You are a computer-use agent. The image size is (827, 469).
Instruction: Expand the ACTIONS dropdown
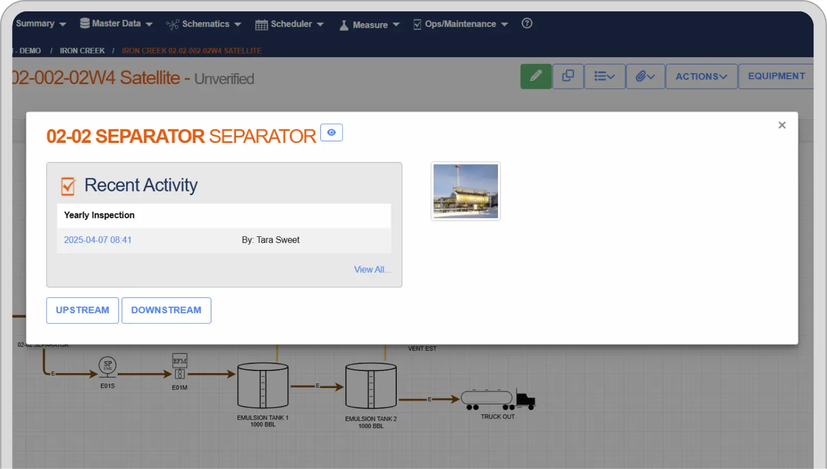[701, 76]
